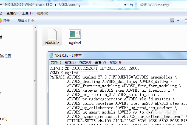187x125 pixels.
Task: Click the ID=201105555 text in Notepad
Action: (x=113, y=68)
